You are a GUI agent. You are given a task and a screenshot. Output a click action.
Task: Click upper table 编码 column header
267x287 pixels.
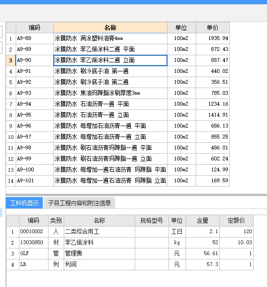[35, 28]
